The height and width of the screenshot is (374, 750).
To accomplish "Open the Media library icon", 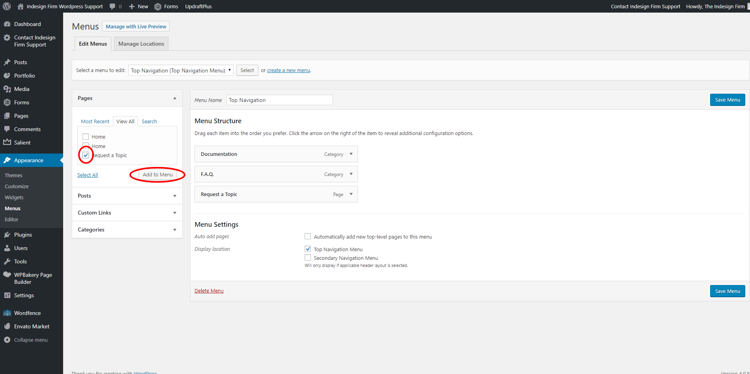I will [x=7, y=89].
